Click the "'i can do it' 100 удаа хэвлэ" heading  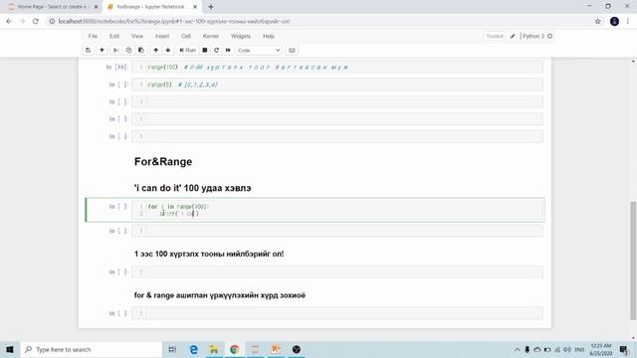(192, 188)
